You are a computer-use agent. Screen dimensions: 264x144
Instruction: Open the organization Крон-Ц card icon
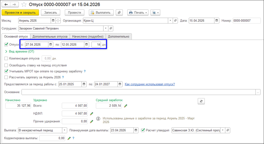click(x=175, y=21)
